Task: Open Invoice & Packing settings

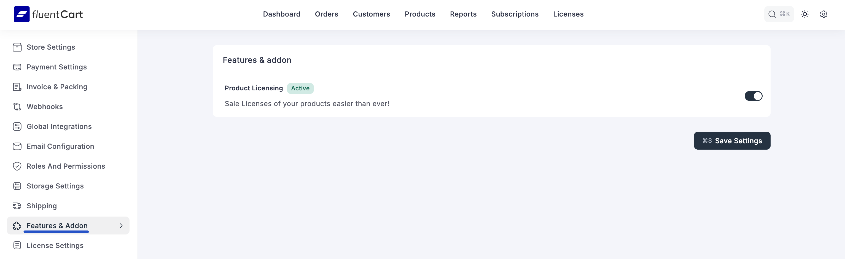Action: click(x=57, y=87)
